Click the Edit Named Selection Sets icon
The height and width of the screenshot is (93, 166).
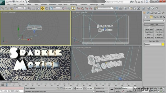coord(95,8)
